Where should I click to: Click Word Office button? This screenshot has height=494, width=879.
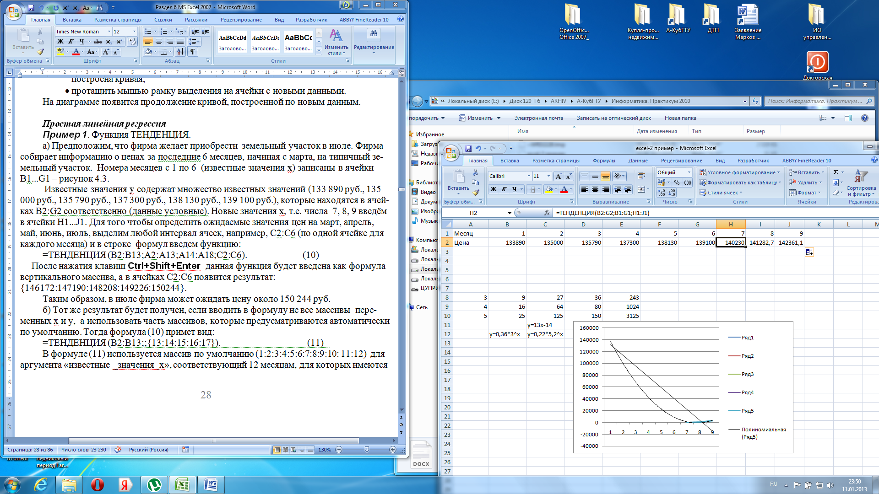(14, 11)
